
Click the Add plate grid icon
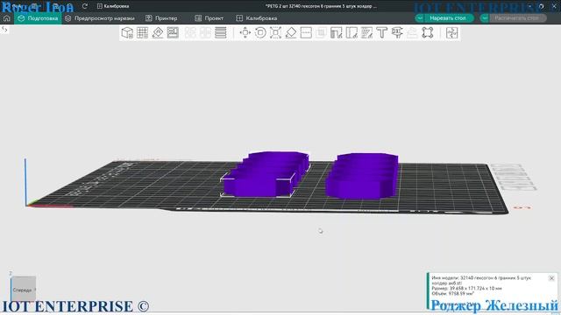142,33
